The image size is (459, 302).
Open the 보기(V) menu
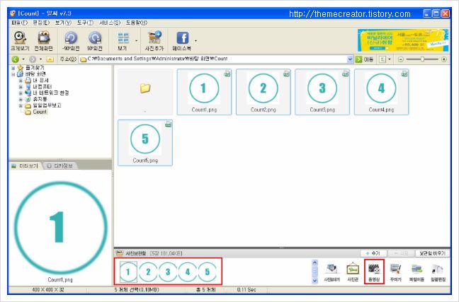pyautogui.click(x=63, y=23)
